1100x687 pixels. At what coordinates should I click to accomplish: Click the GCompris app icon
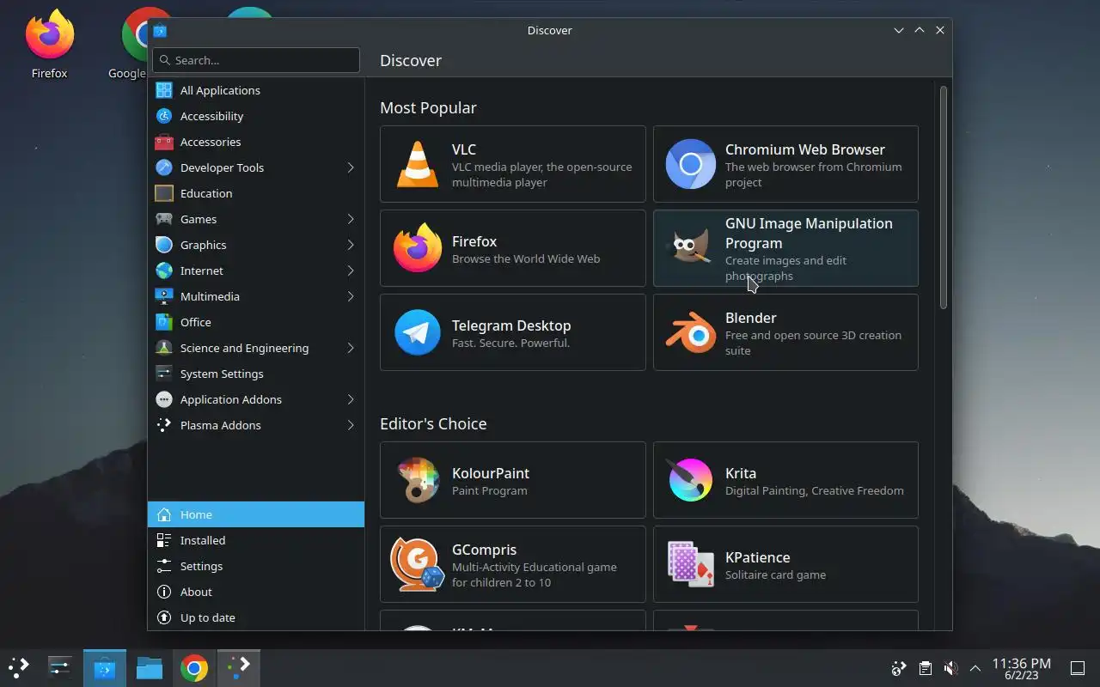click(418, 564)
